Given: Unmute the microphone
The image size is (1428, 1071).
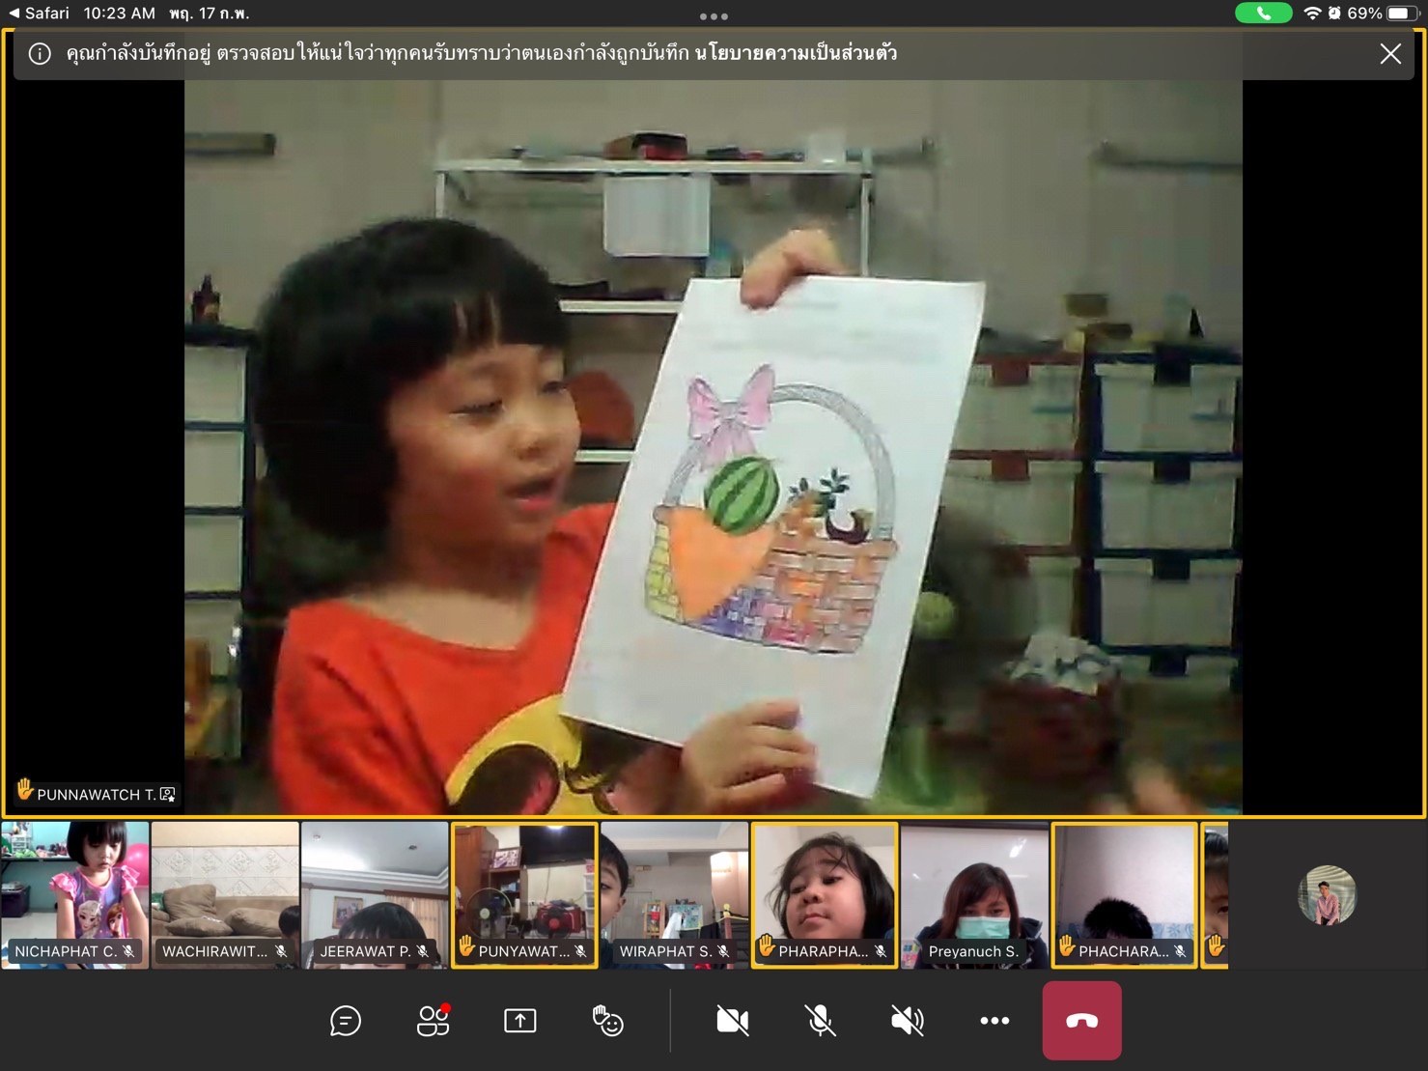Looking at the screenshot, I should click(x=820, y=1021).
